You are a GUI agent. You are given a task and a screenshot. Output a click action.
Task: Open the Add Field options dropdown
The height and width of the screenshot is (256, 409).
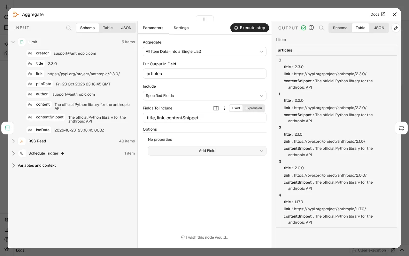click(207, 151)
